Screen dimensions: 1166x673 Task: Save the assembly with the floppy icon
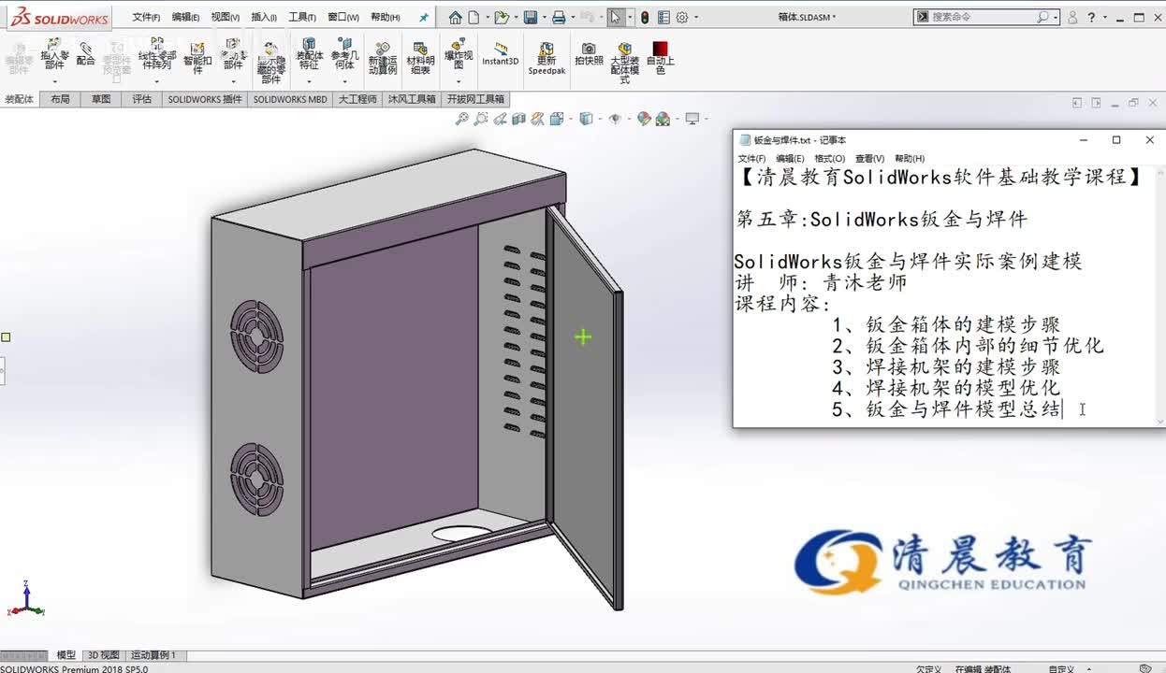point(531,17)
